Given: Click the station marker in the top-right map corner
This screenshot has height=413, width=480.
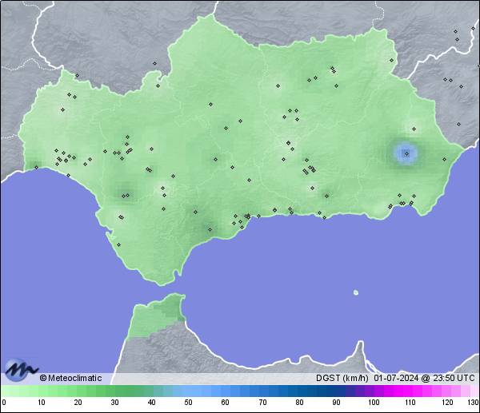Looking at the screenshot, I should point(474,28).
